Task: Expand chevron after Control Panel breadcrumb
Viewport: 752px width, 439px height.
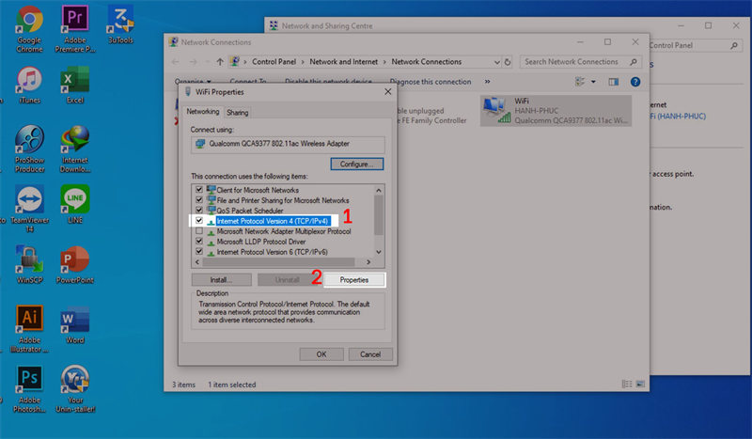Action: pos(303,62)
